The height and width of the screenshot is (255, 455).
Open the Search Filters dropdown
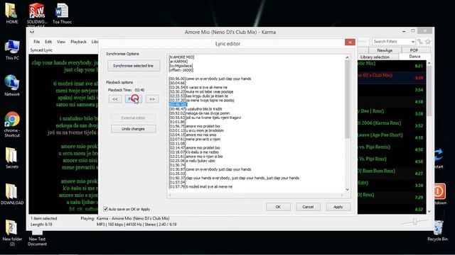[412, 42]
